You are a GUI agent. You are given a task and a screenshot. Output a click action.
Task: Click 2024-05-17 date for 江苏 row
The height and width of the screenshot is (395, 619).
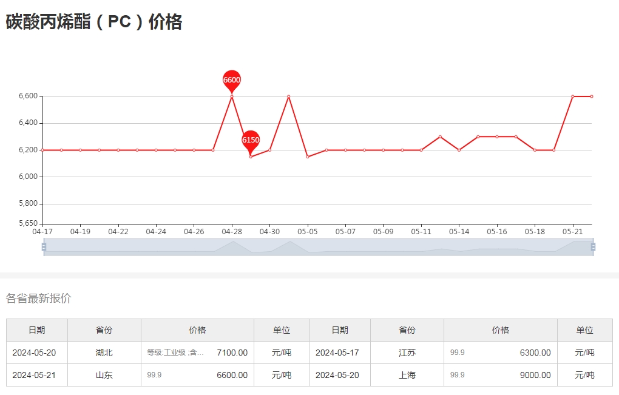(x=340, y=353)
